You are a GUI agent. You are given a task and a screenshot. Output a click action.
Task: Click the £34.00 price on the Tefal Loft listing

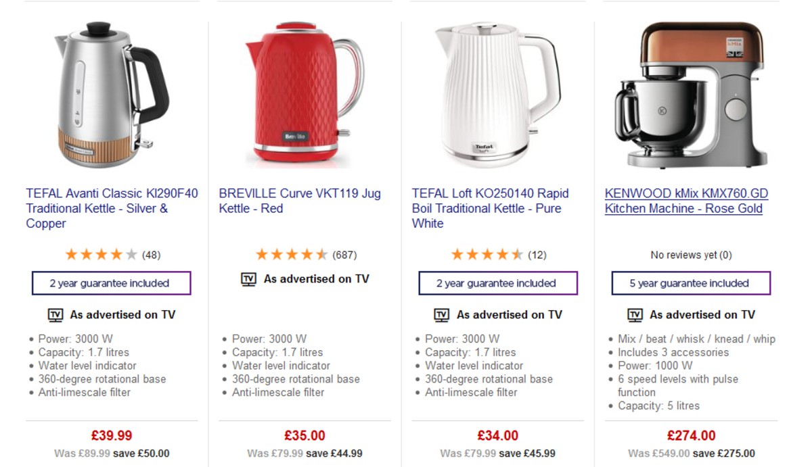click(x=498, y=435)
